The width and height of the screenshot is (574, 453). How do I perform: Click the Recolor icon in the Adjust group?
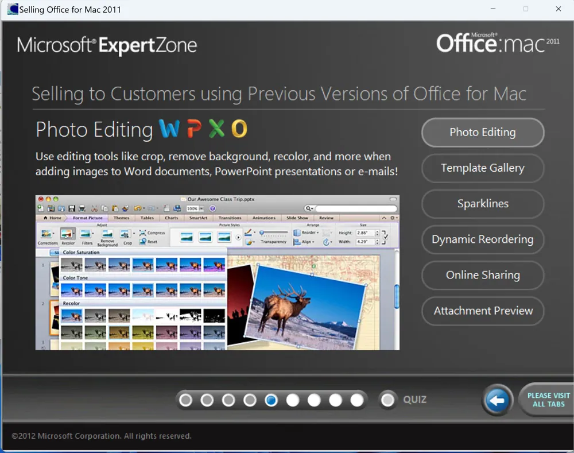click(x=66, y=234)
